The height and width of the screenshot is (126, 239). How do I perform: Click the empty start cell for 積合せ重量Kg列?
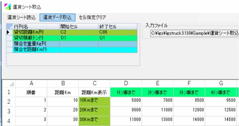pyautogui.click(x=79, y=44)
